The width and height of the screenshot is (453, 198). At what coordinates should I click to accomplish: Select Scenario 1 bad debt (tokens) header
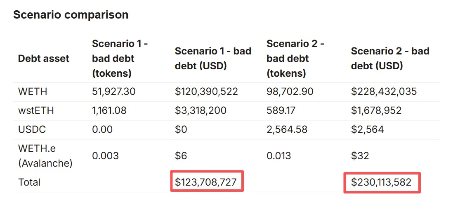click(x=120, y=58)
